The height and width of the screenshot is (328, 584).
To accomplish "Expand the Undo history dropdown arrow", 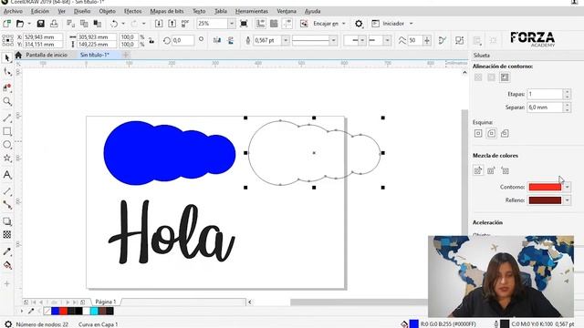I will click(123, 24).
